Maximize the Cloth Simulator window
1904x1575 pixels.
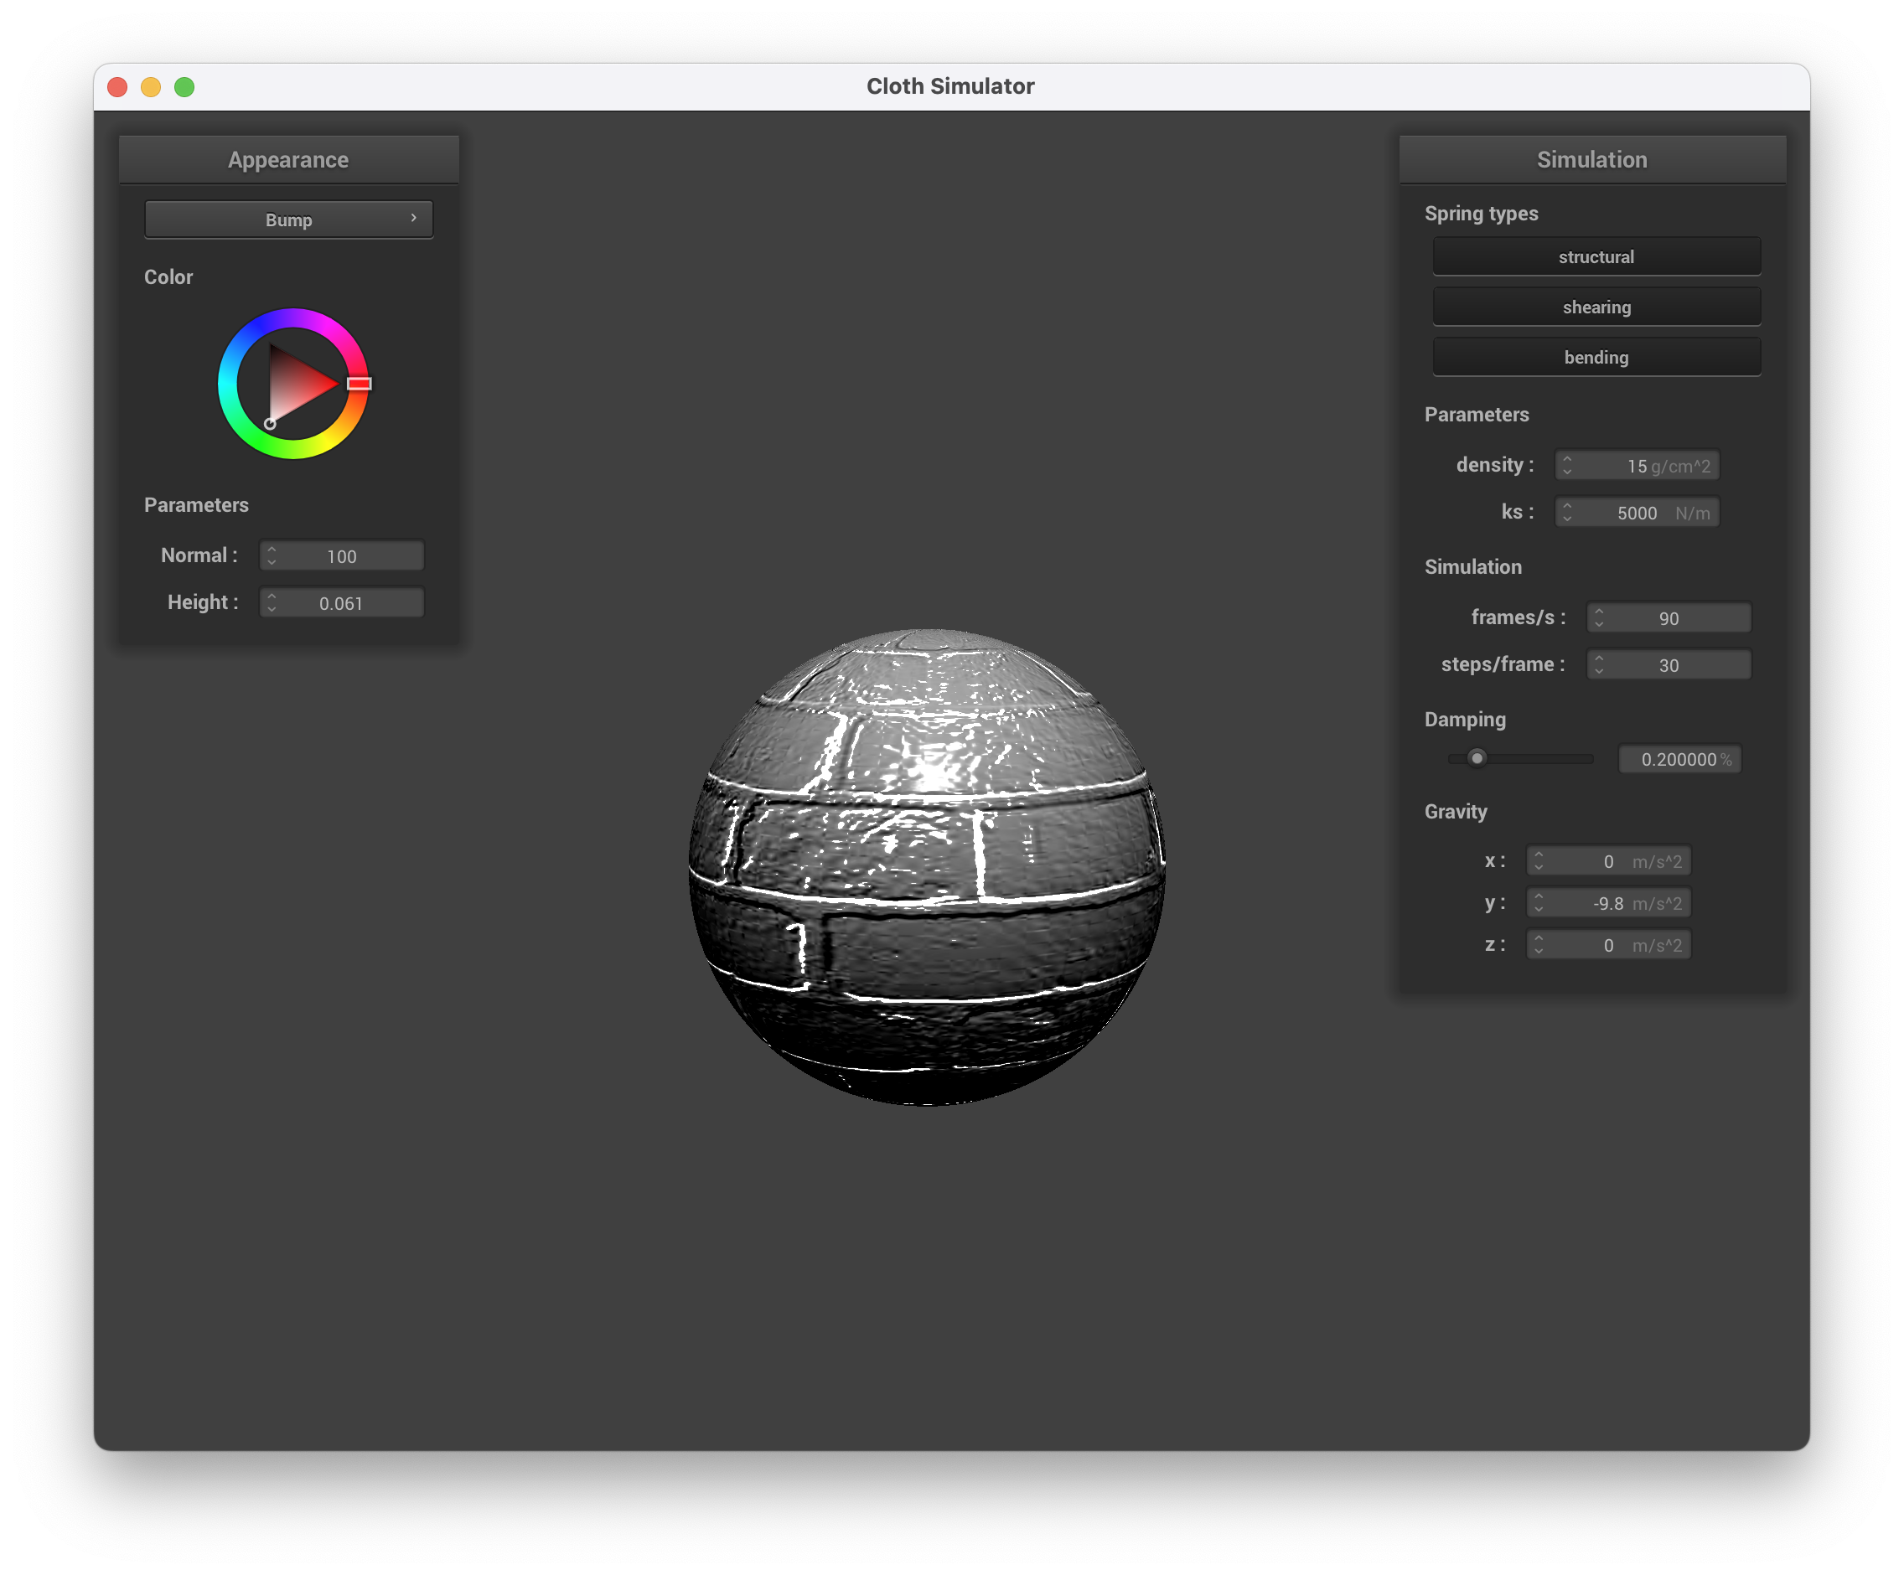pos(184,87)
